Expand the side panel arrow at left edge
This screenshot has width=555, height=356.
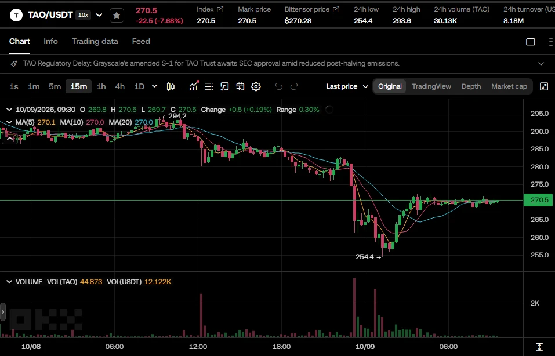click(x=3, y=312)
